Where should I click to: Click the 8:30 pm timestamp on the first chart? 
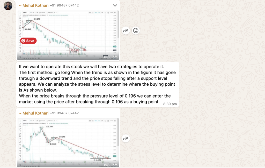click(x=111, y=57)
